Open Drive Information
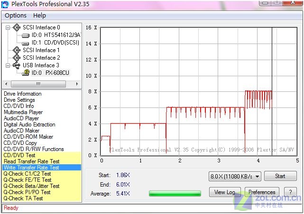 click(x=23, y=94)
